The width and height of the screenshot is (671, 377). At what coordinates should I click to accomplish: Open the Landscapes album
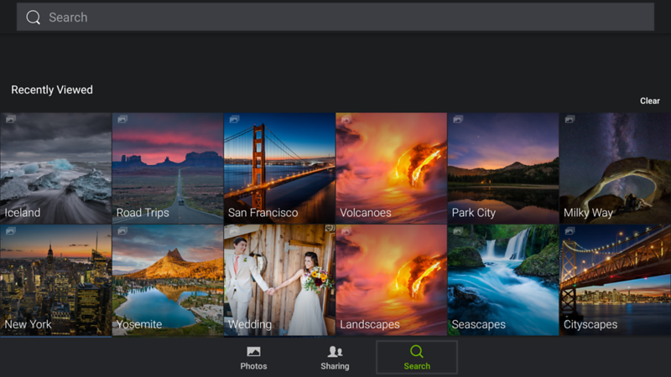(x=391, y=280)
